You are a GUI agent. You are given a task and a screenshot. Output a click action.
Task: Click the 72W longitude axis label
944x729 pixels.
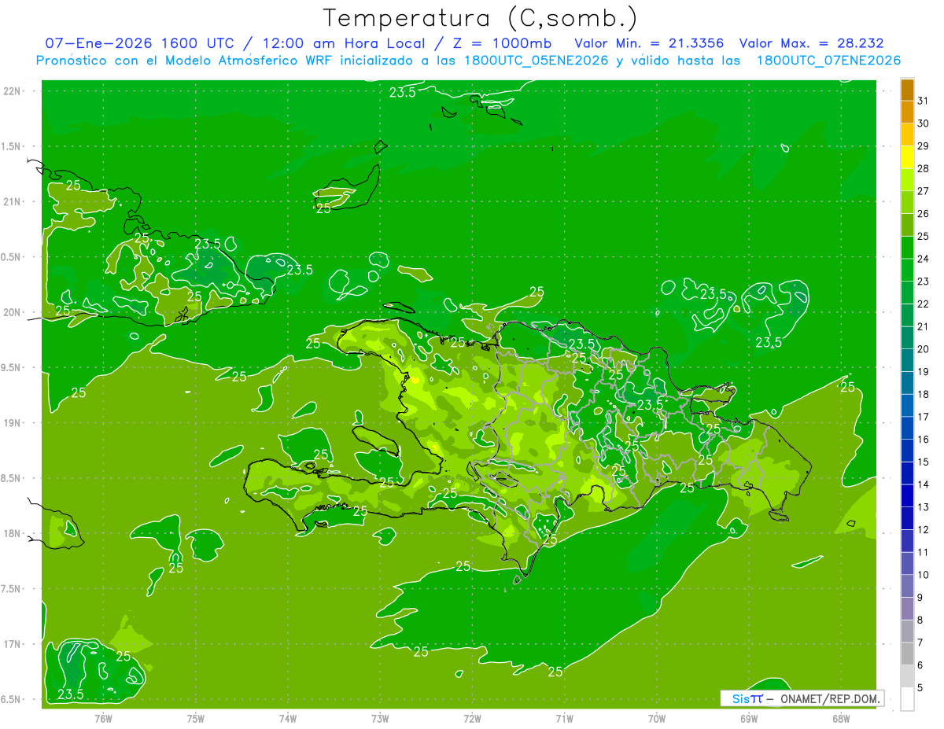tap(472, 718)
